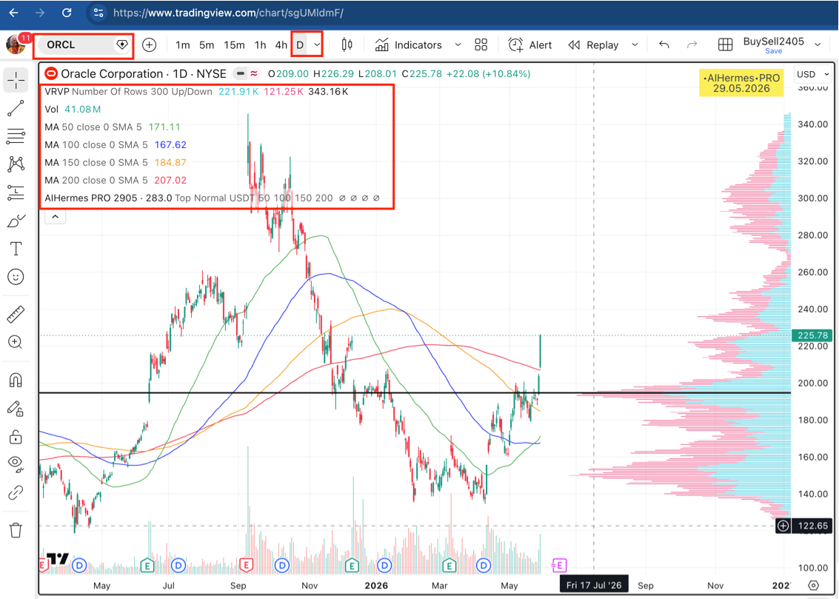Click the browser back arrow
This screenshot has height=599, width=839.
point(14,13)
